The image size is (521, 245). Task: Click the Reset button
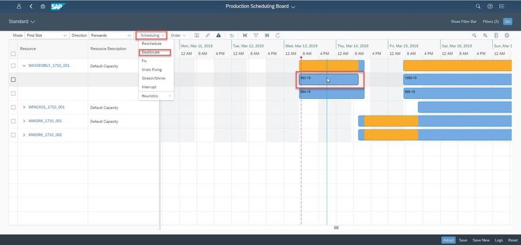(512, 240)
